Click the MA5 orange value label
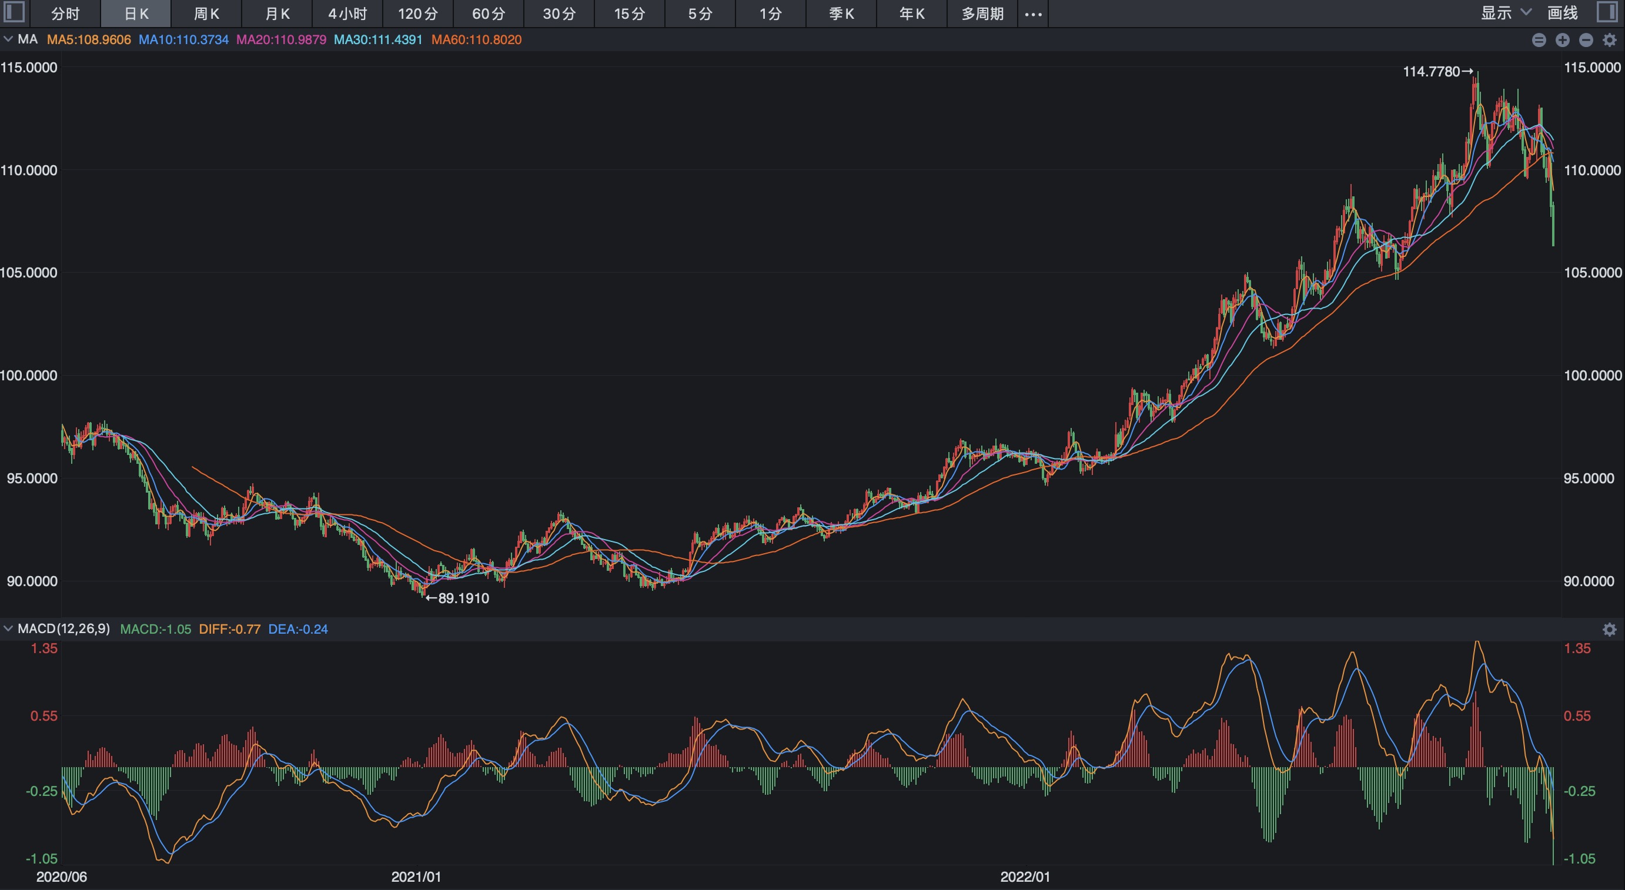1625x890 pixels. point(89,40)
